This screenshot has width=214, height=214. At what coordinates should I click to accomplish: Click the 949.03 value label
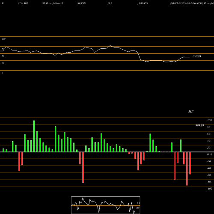pyautogui.click(x=199, y=125)
